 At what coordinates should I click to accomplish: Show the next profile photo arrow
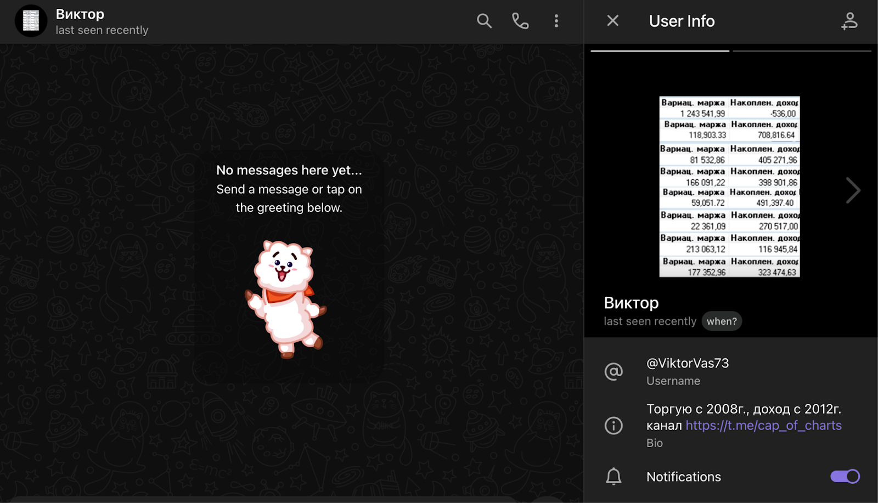(853, 190)
